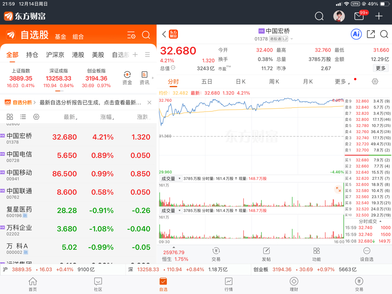Expand 更多 chart period dropdown
The image size is (392, 294).
click(x=342, y=82)
